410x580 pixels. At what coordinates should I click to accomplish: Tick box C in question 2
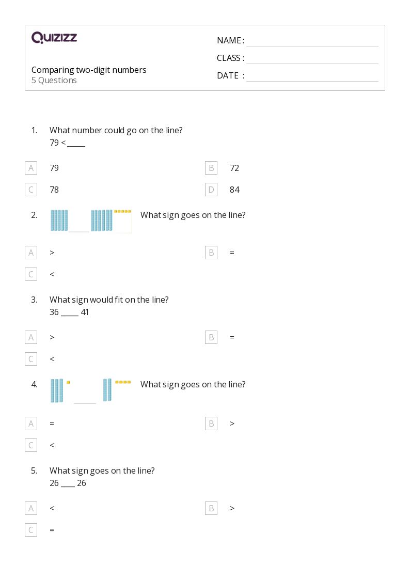click(x=31, y=274)
